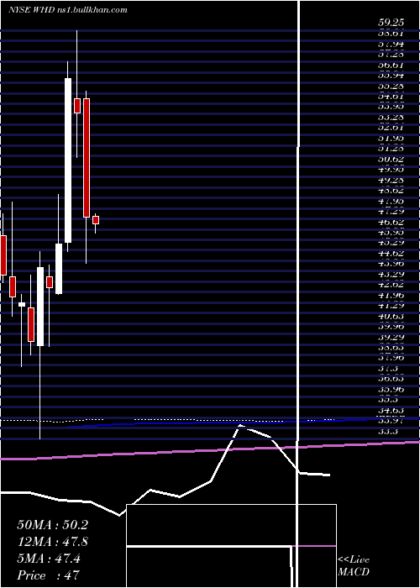
Task: Click the NYSE WHD chart title text
Action: pos(67,10)
